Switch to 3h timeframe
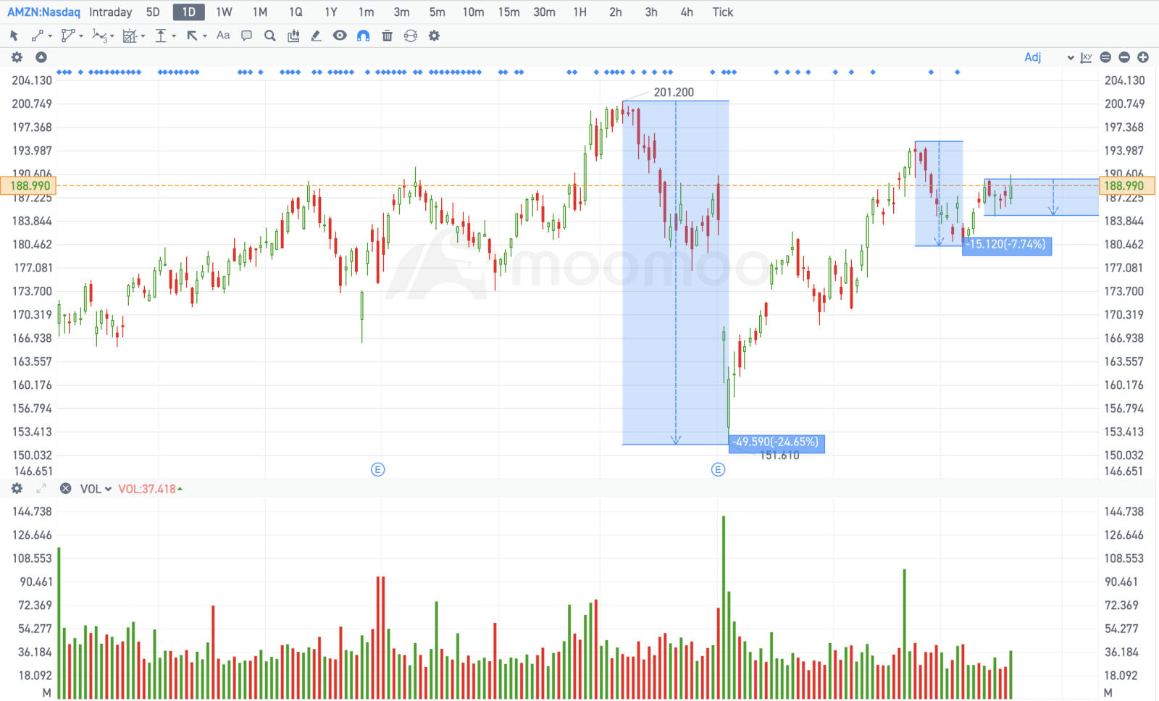This screenshot has width=1159, height=701. (x=651, y=12)
